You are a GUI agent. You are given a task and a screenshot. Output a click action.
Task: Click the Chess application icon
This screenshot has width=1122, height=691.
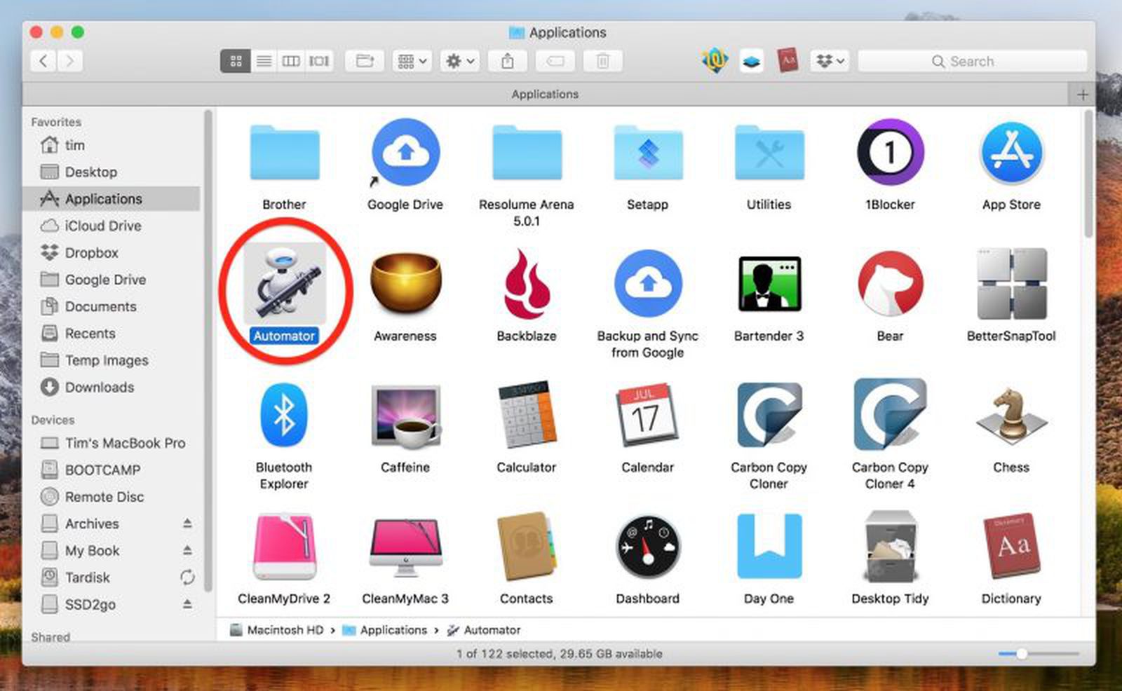pos(1011,416)
